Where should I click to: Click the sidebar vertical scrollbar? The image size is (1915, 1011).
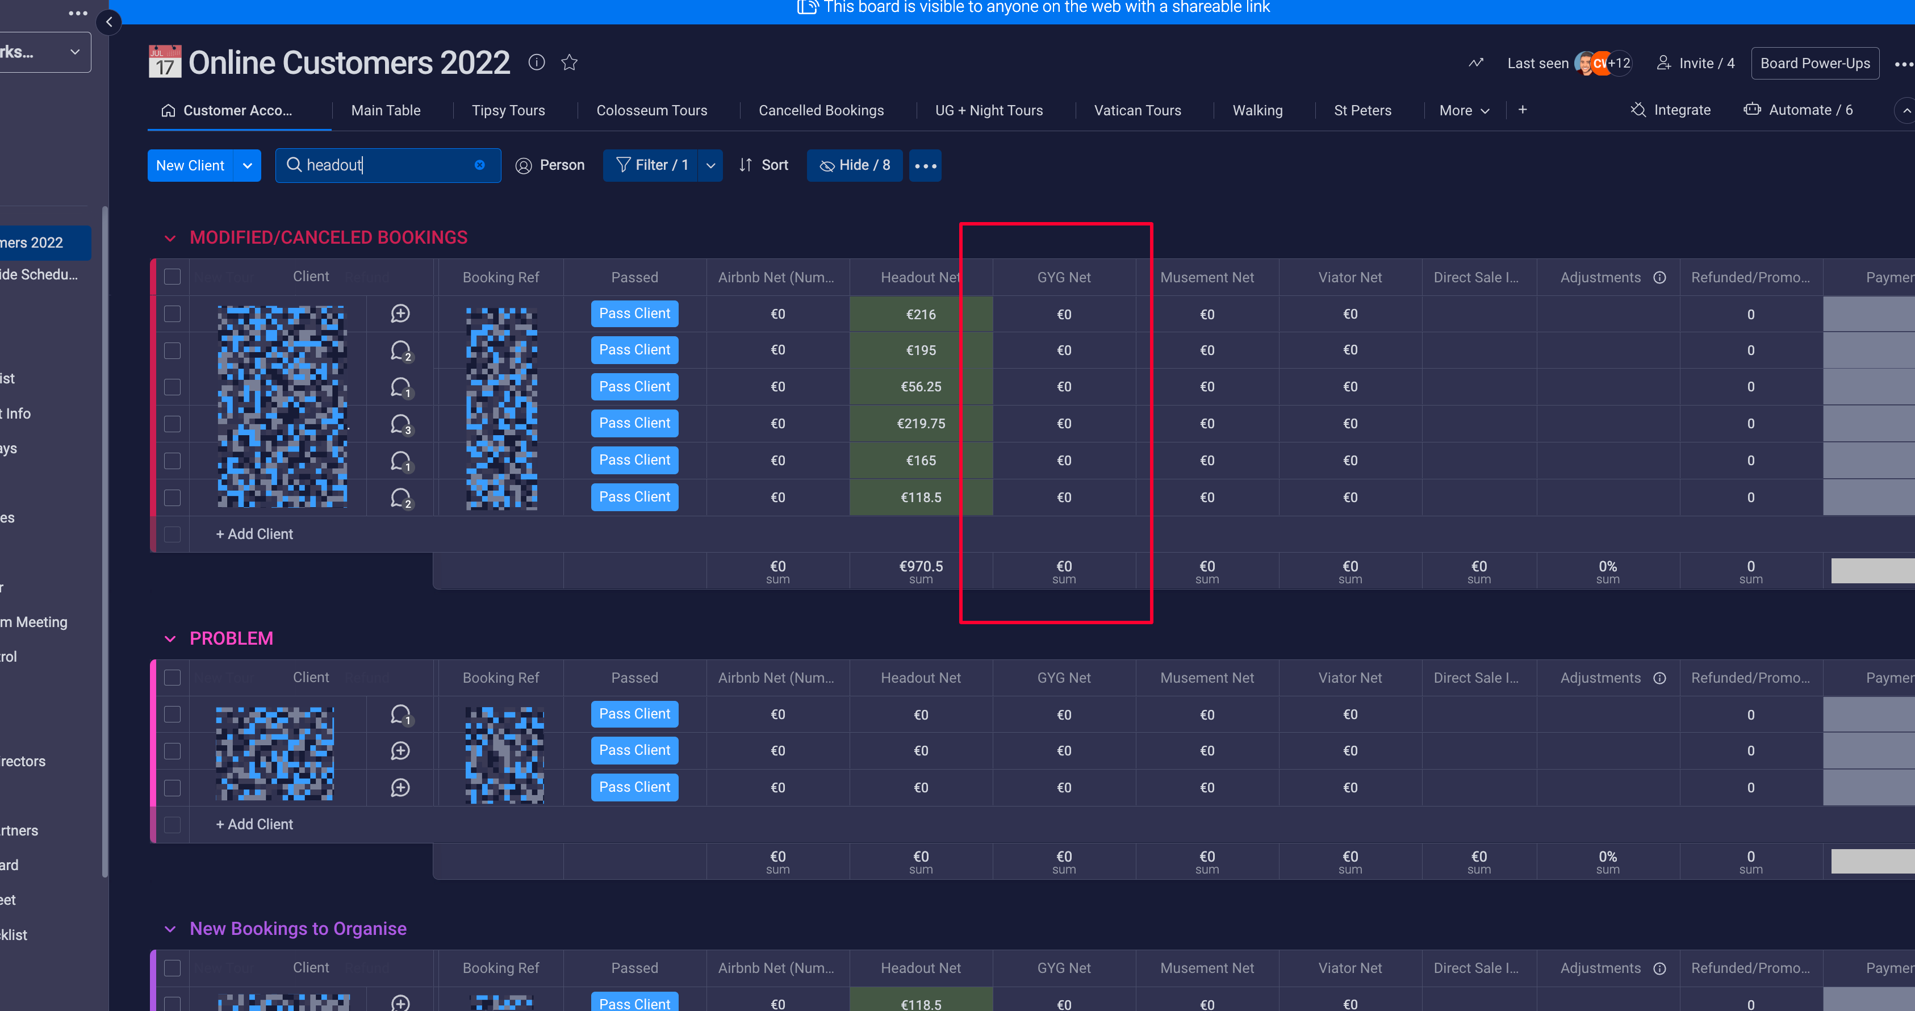tap(105, 542)
